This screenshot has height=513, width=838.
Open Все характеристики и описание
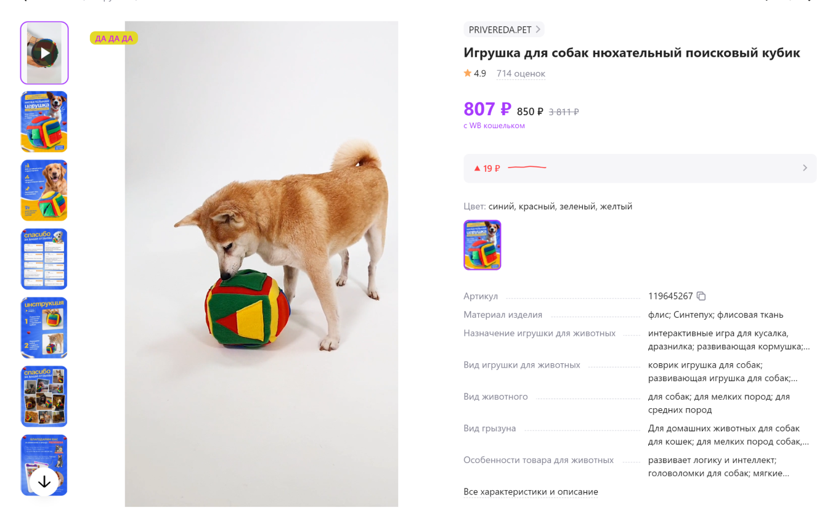pos(531,491)
